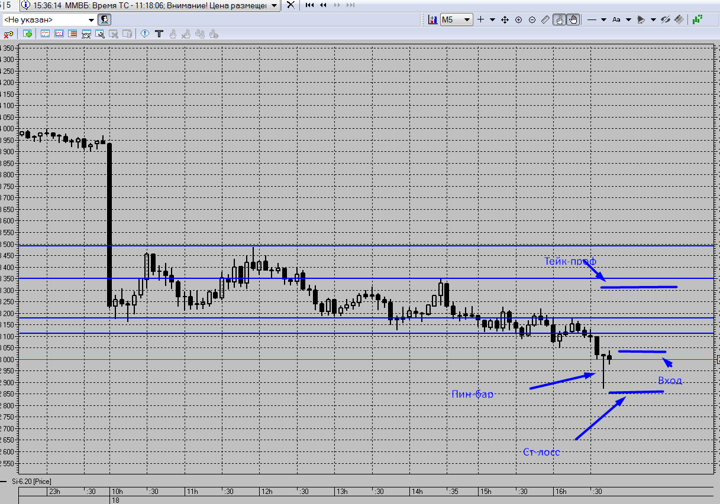
Task: Select the ruler measurement tool
Action: click(545, 19)
